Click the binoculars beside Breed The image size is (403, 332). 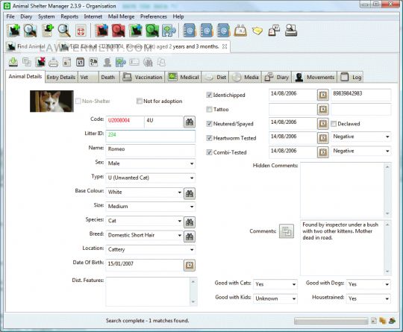pyautogui.click(x=190, y=237)
